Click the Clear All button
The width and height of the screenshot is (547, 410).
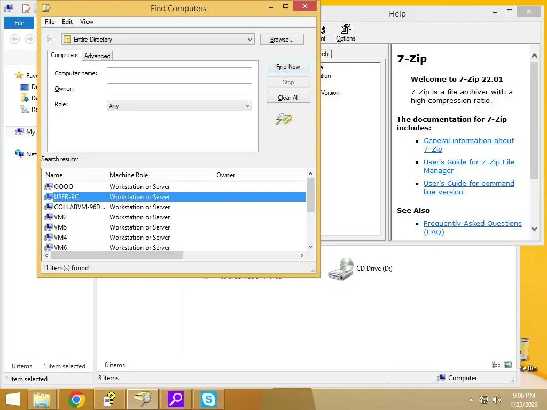pyautogui.click(x=288, y=98)
